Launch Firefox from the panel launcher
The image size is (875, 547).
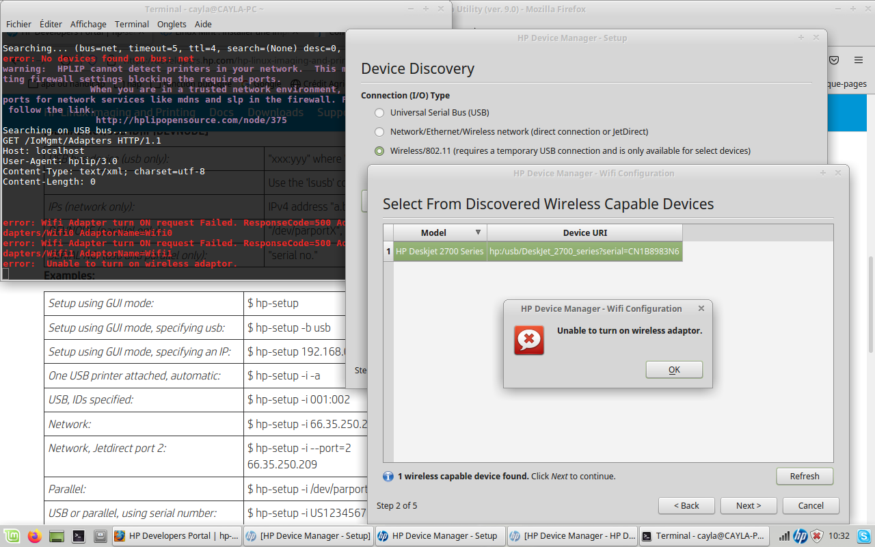point(35,536)
